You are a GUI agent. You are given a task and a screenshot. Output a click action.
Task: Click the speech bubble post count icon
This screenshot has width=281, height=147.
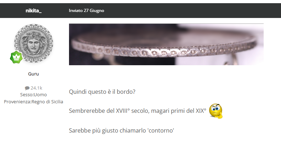[x=27, y=88]
